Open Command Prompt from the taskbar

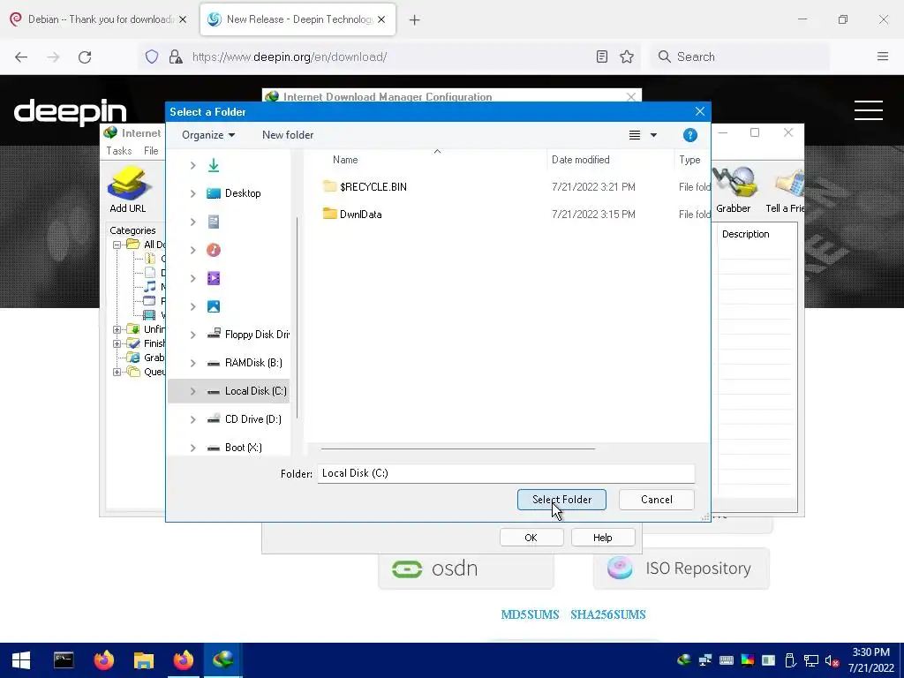(x=64, y=660)
